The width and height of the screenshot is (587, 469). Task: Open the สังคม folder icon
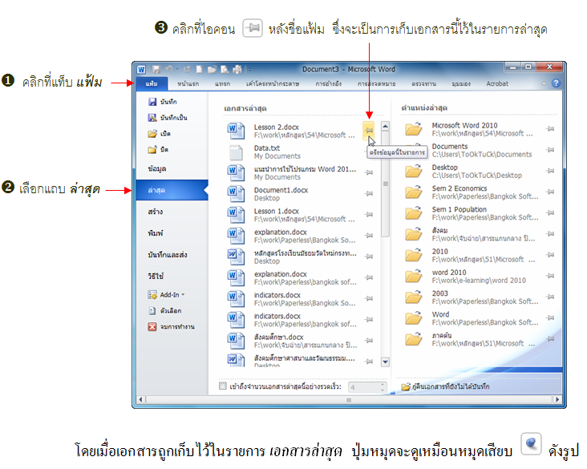click(x=414, y=234)
